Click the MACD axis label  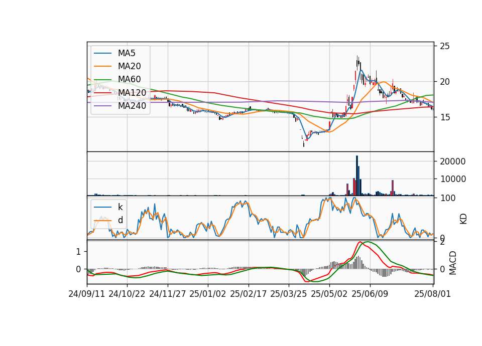[x=453, y=263]
